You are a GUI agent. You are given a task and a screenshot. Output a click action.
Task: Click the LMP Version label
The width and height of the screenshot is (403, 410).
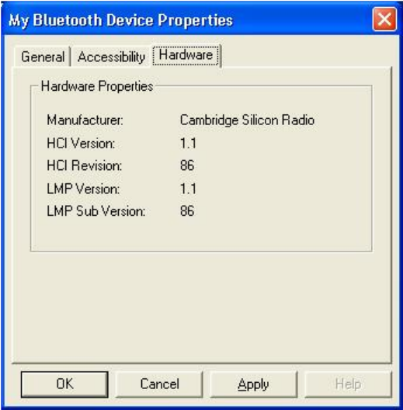click(83, 189)
